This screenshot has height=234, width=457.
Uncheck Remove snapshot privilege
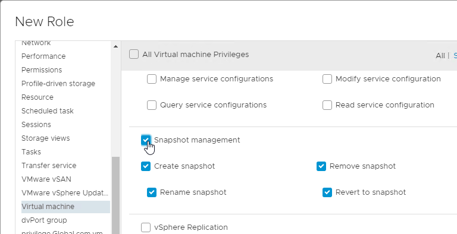click(321, 166)
